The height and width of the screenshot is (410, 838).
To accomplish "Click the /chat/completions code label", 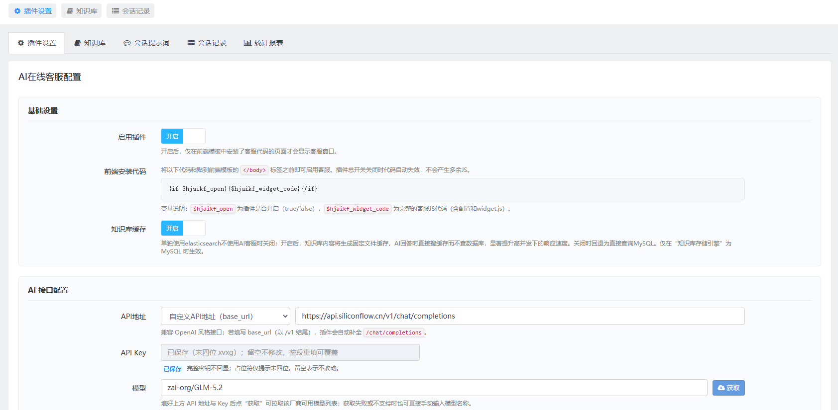I will [394, 332].
